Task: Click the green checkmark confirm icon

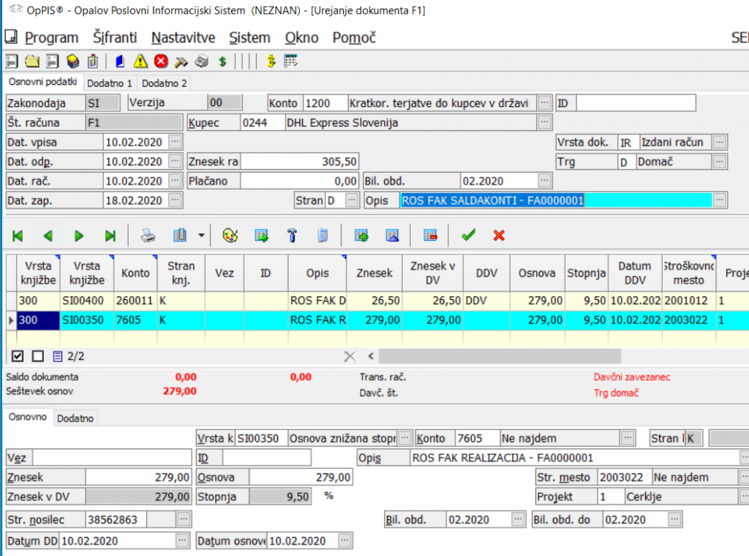Action: (x=468, y=235)
